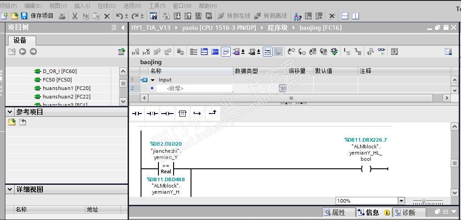Screen dimensions: 461x220
Task: Undo the last action
Action: 119,16
